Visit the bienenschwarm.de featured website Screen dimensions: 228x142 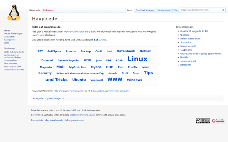pyautogui.click(x=72, y=91)
